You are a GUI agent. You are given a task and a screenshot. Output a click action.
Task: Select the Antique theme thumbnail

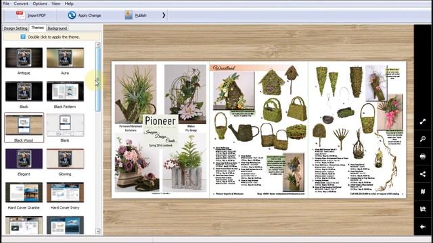(x=24, y=57)
